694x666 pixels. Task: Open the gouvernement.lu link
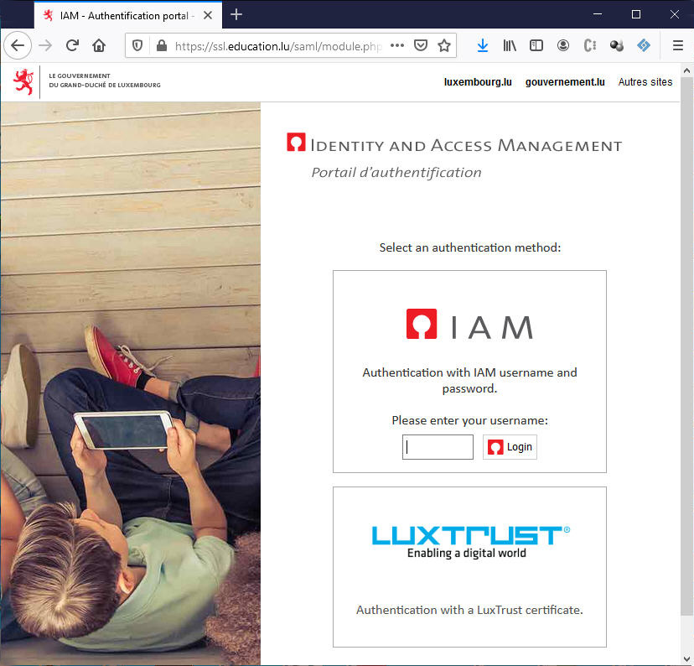click(x=565, y=82)
